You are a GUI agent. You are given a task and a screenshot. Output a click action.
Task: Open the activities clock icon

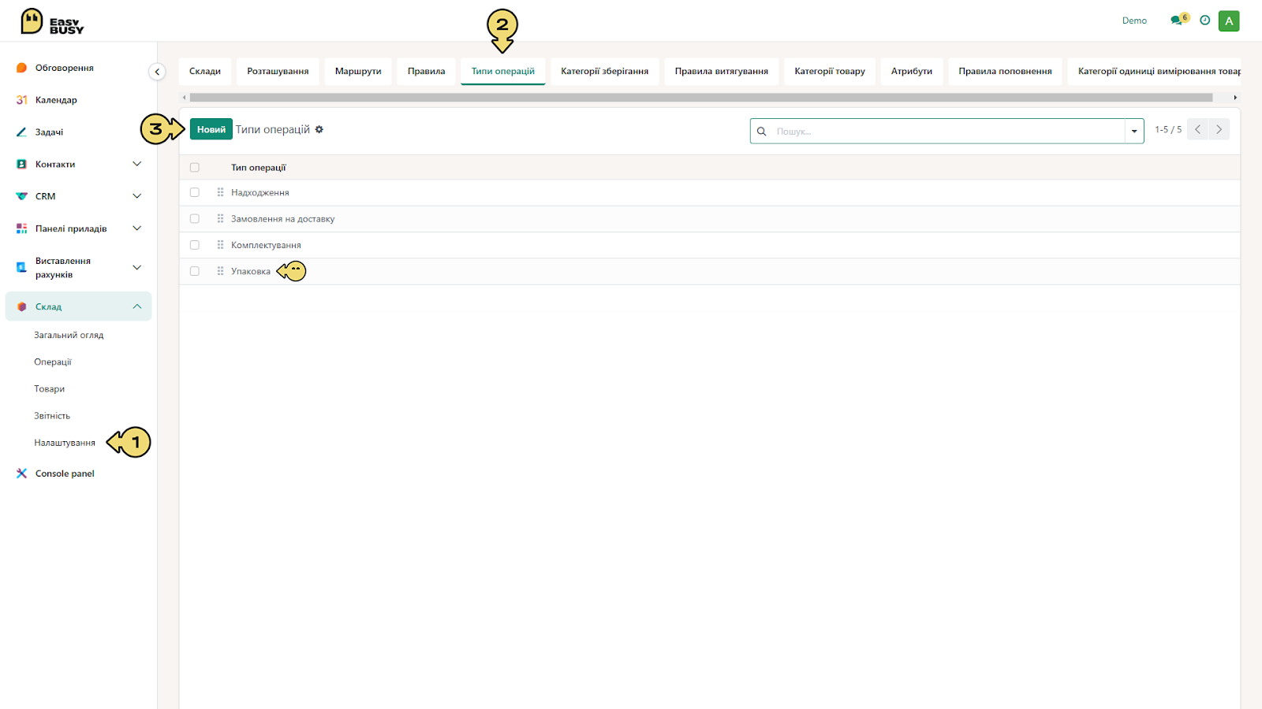tap(1204, 20)
